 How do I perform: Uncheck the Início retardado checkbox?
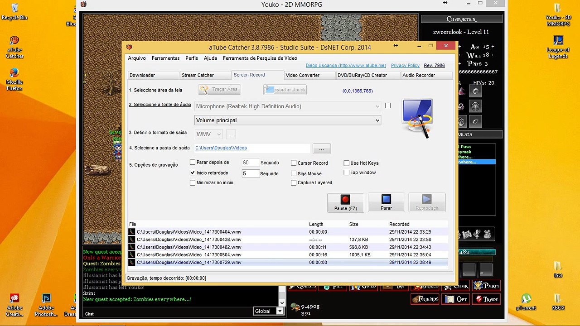coord(193,173)
